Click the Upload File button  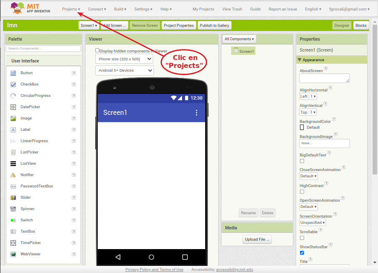click(257, 239)
